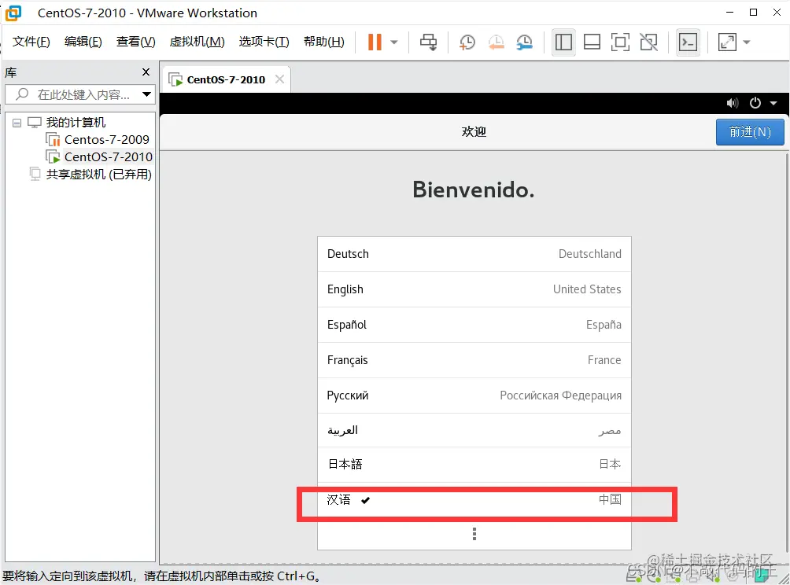Enter full screen mode with the toolbar icon
Screen dimensions: 790x585
(x=620, y=42)
